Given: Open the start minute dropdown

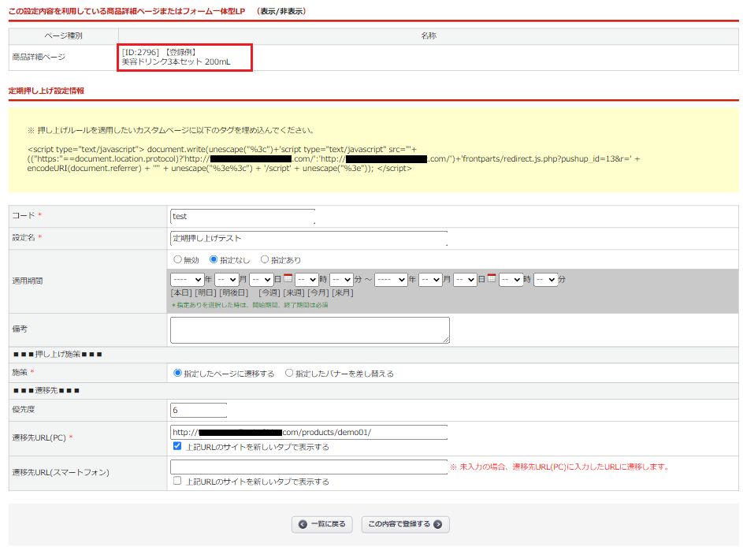Looking at the screenshot, I should (341, 280).
